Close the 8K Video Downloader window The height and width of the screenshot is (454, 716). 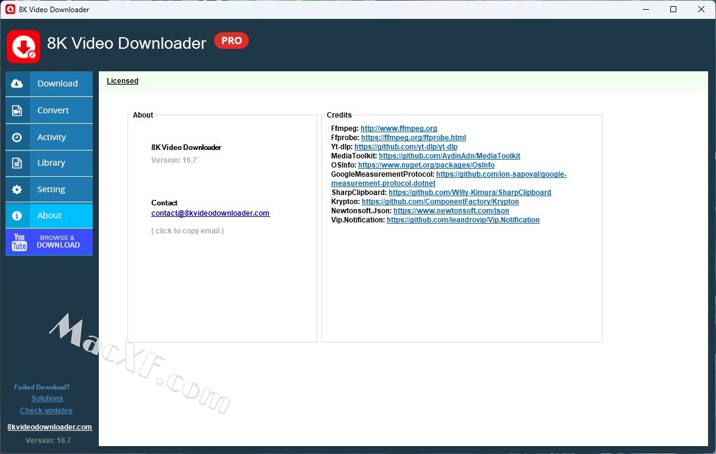pyautogui.click(x=701, y=9)
